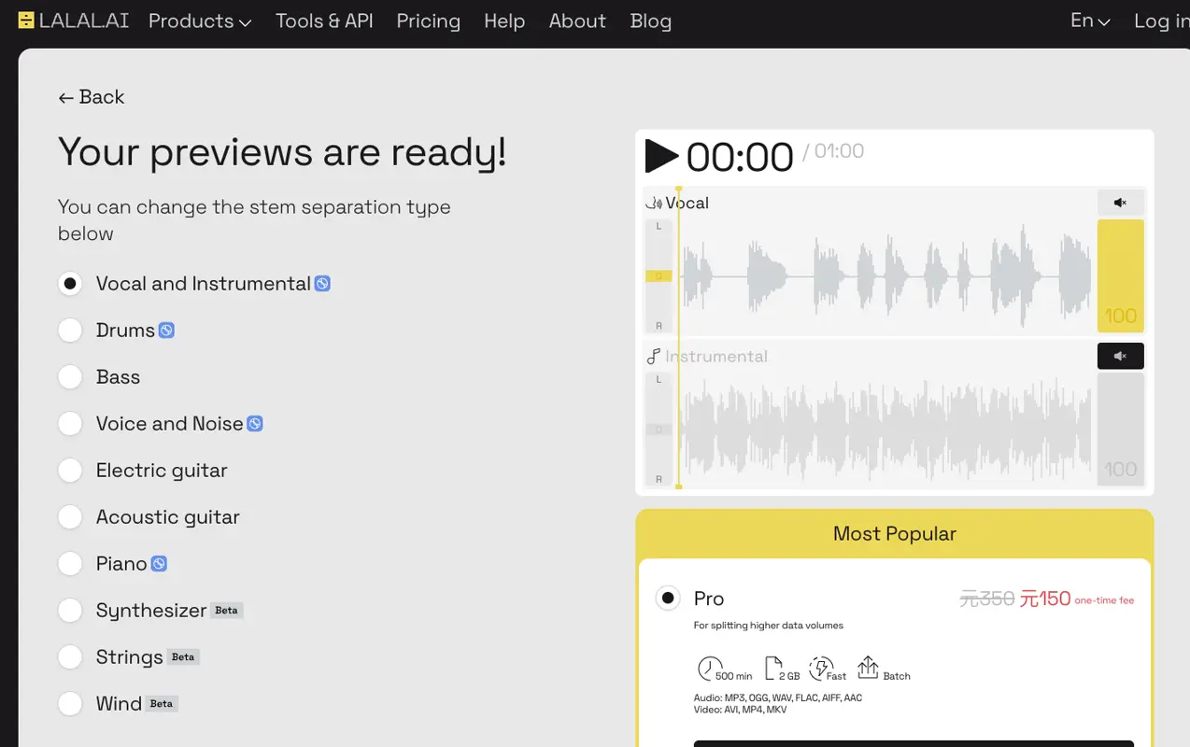Click the badge next to Voice and Noise
Viewport: 1190px width, 747px height.
[x=254, y=423]
